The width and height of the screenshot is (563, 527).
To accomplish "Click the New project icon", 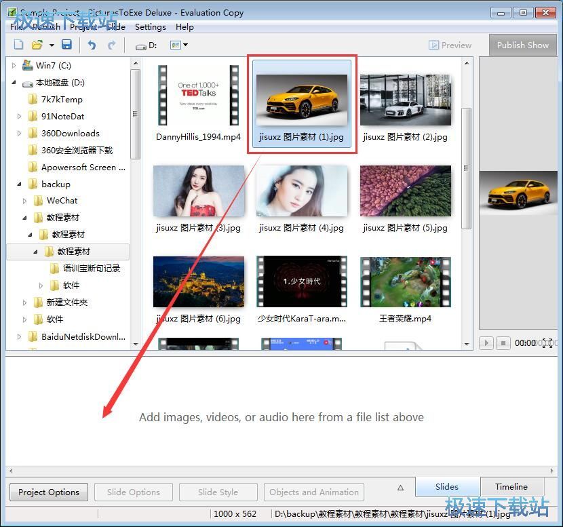I will point(18,45).
